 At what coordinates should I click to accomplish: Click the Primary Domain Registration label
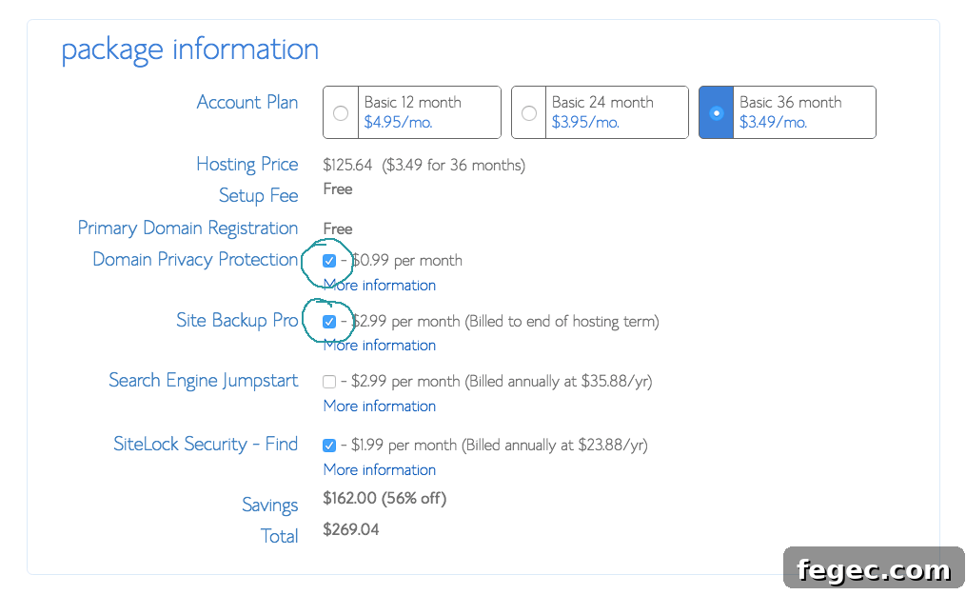187,228
